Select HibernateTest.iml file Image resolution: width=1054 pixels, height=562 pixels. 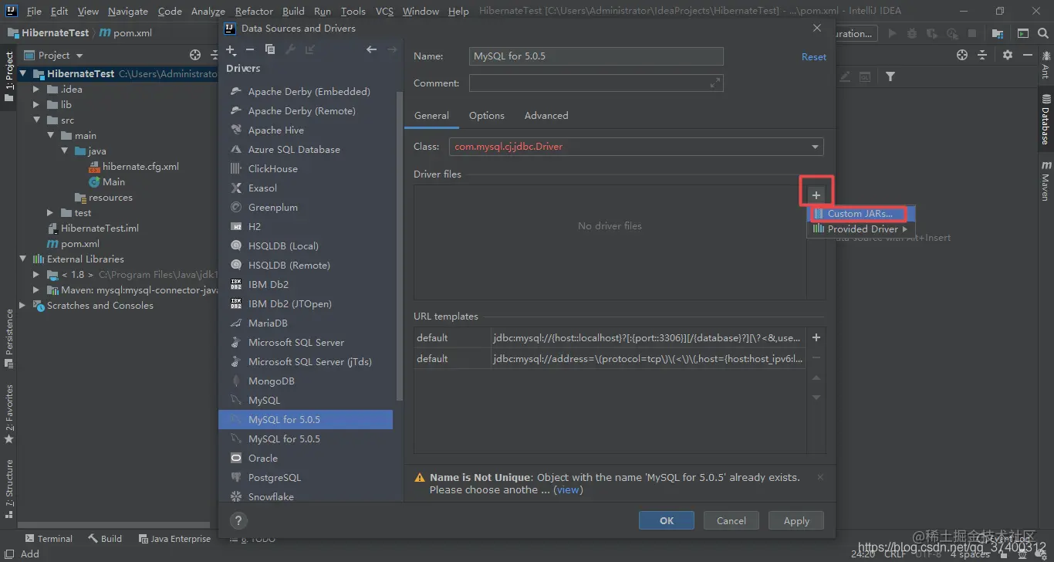[x=100, y=229]
